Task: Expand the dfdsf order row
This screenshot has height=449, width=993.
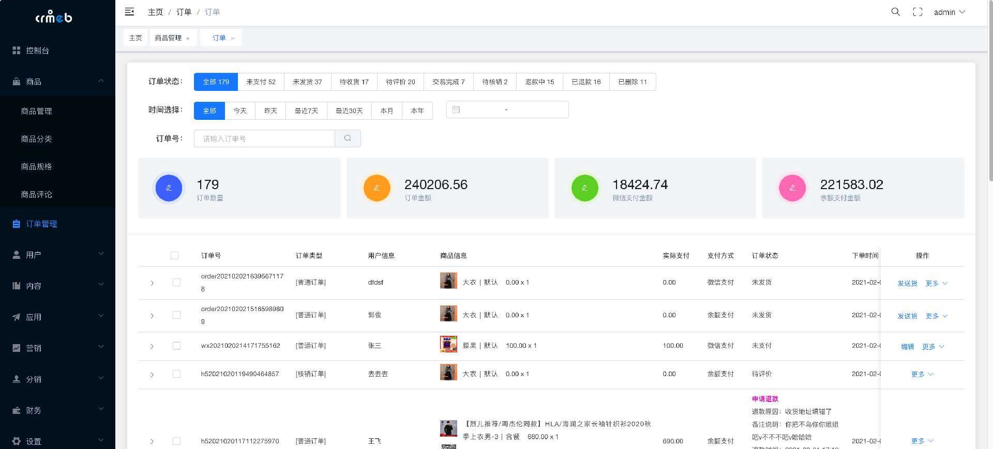Action: [x=152, y=283]
